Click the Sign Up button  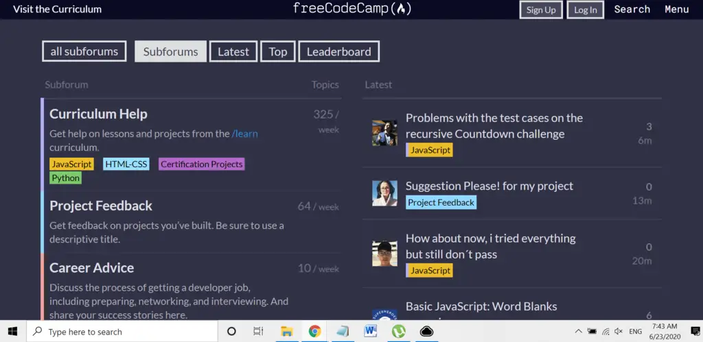click(541, 10)
